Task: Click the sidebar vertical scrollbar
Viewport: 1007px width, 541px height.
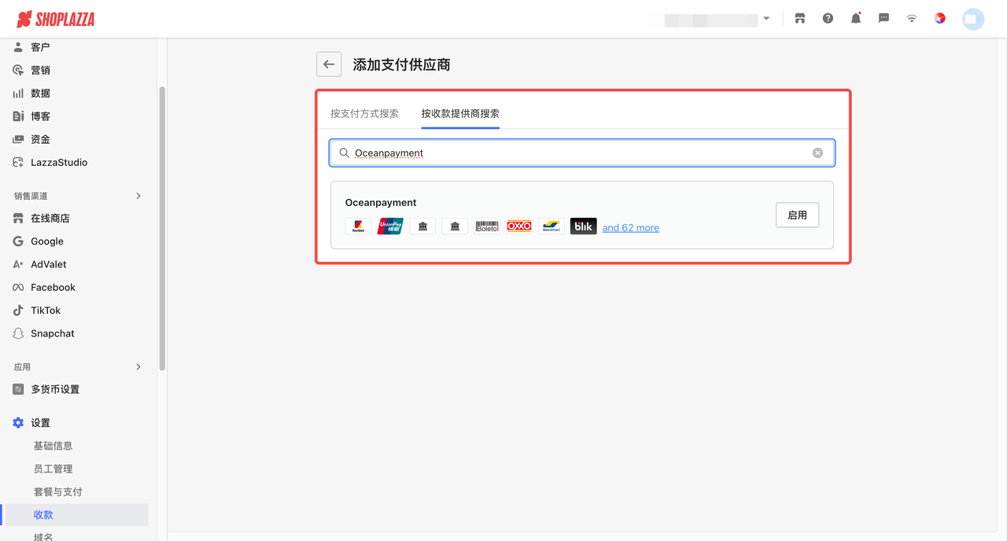Action: (x=162, y=228)
